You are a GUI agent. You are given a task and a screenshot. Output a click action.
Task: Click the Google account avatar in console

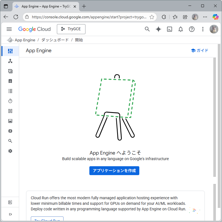tap(214, 29)
